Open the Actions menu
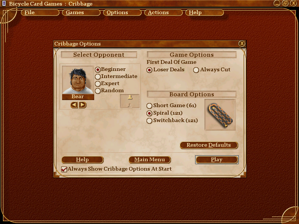299x224 pixels. coord(163,13)
